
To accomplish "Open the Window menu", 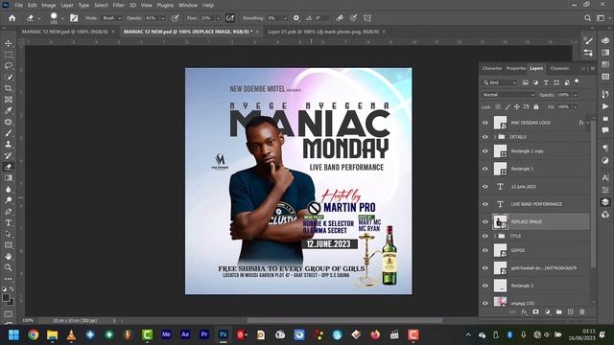I will tap(188, 5).
